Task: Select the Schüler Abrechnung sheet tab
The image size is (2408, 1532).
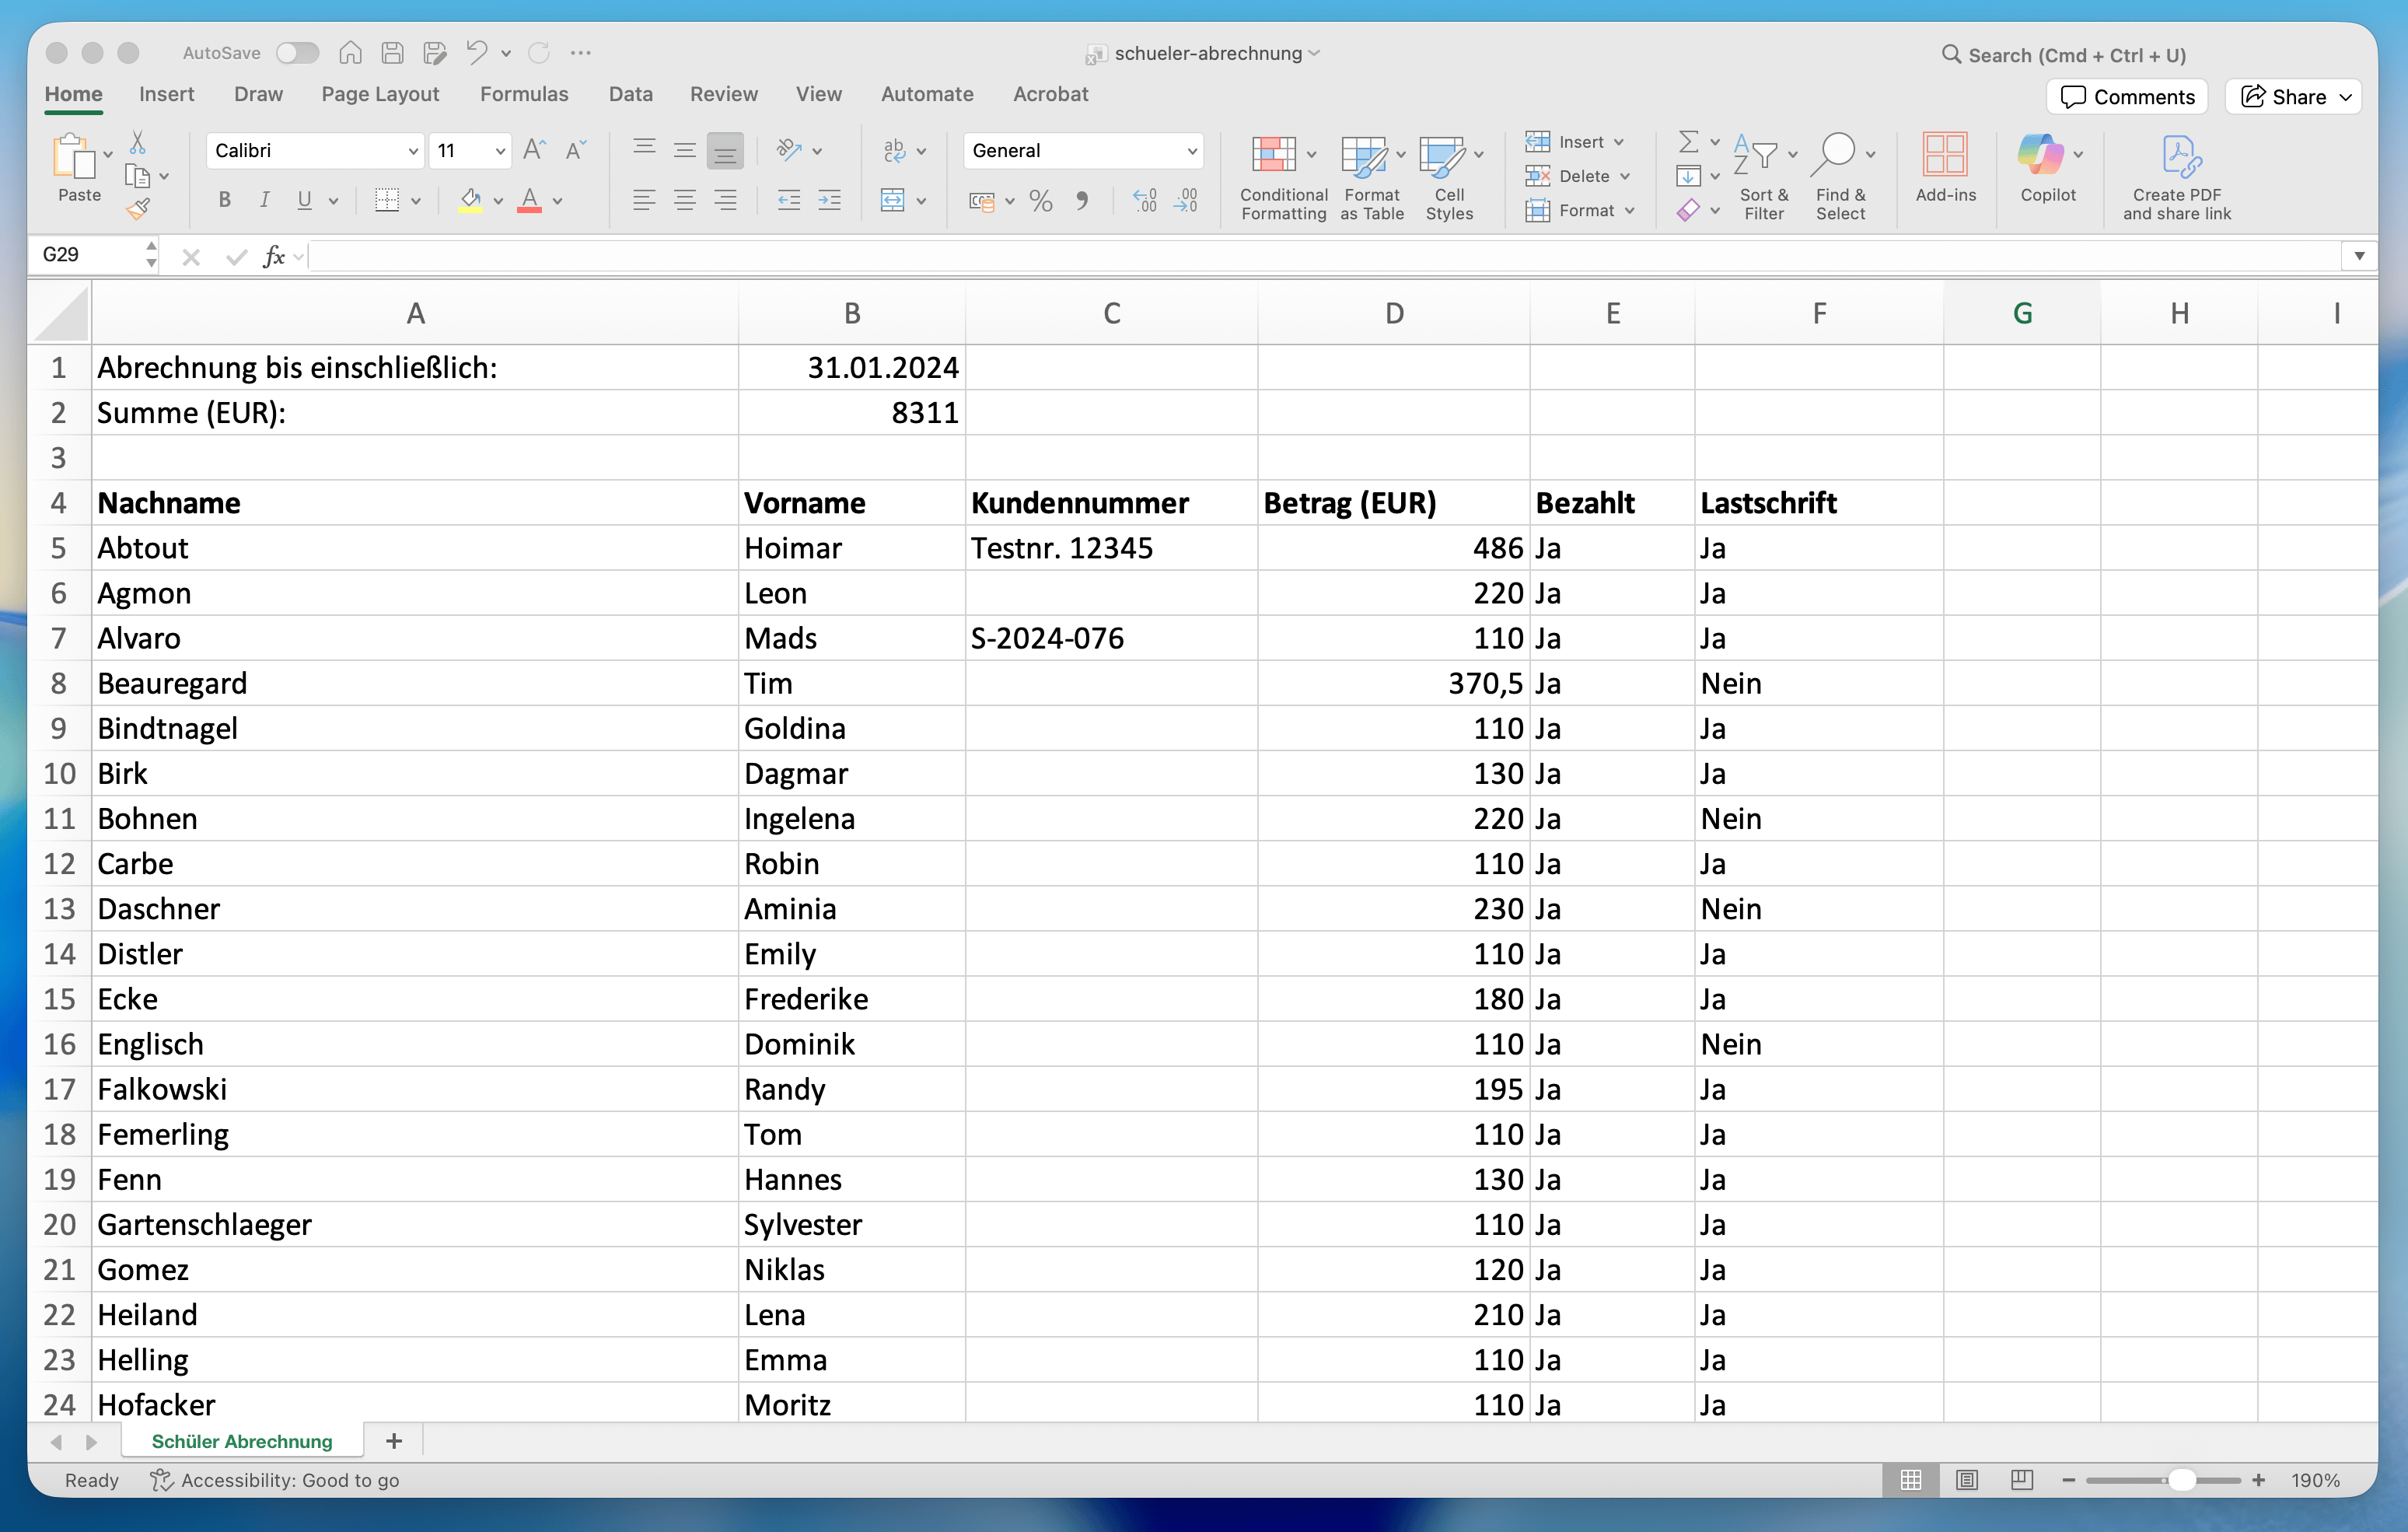Action: pos(241,1441)
